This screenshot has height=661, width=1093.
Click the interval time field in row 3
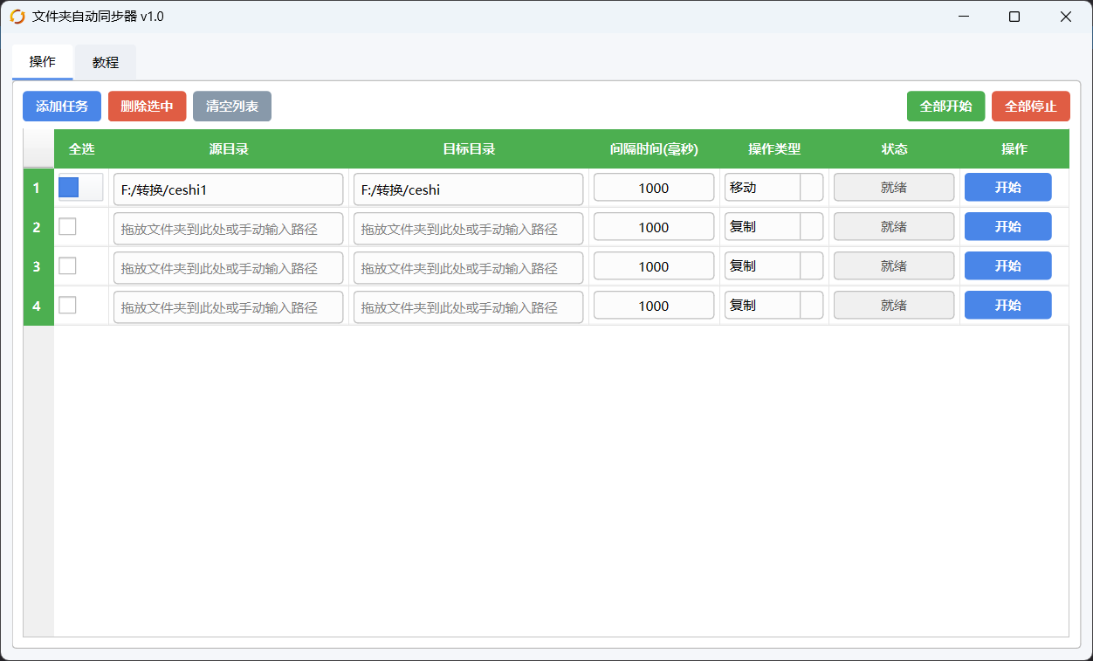[654, 267]
